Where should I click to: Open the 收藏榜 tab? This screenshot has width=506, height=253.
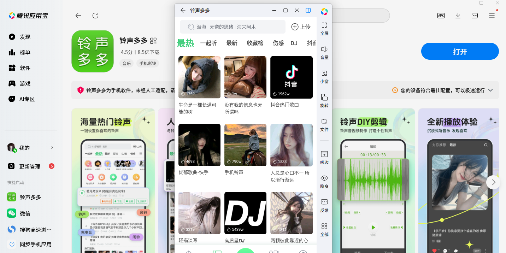point(255,43)
